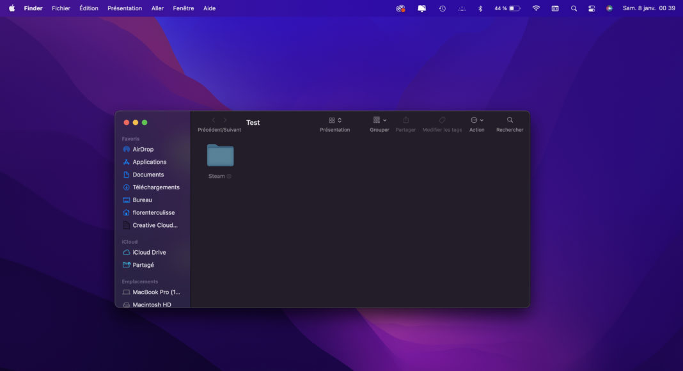
Task: Open the Aide menu
Action: (210, 8)
